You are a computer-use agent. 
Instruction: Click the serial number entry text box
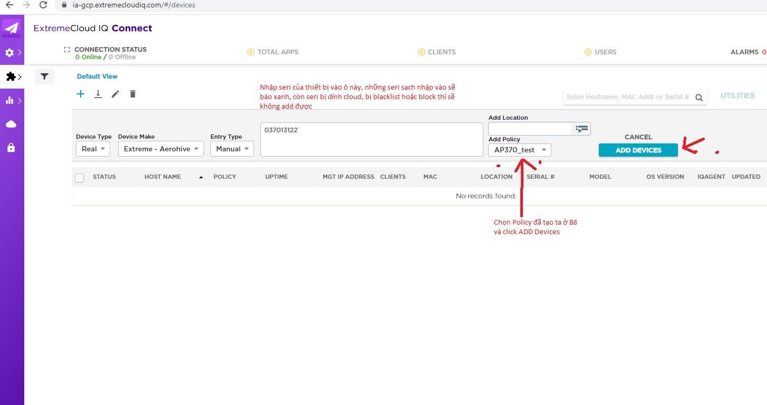(371, 140)
